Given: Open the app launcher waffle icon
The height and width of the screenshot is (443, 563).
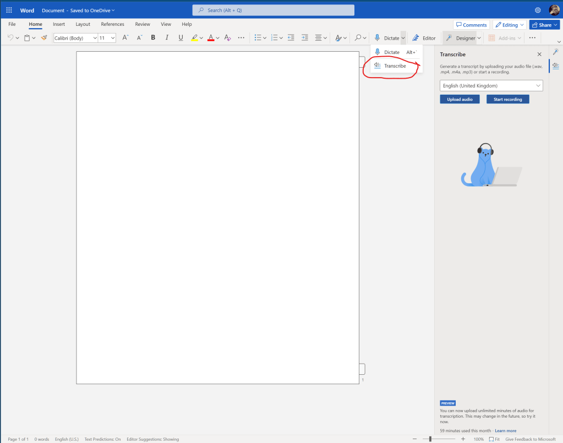Looking at the screenshot, I should (x=9, y=10).
